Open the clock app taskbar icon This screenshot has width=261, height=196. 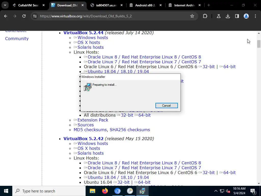click(130, 191)
